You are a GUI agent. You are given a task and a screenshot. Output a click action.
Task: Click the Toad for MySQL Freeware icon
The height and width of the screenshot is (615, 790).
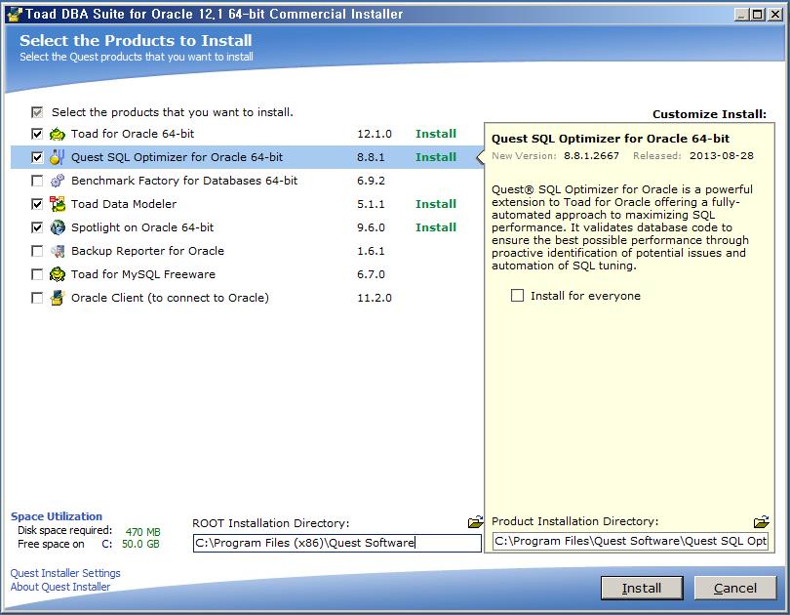coord(58,274)
